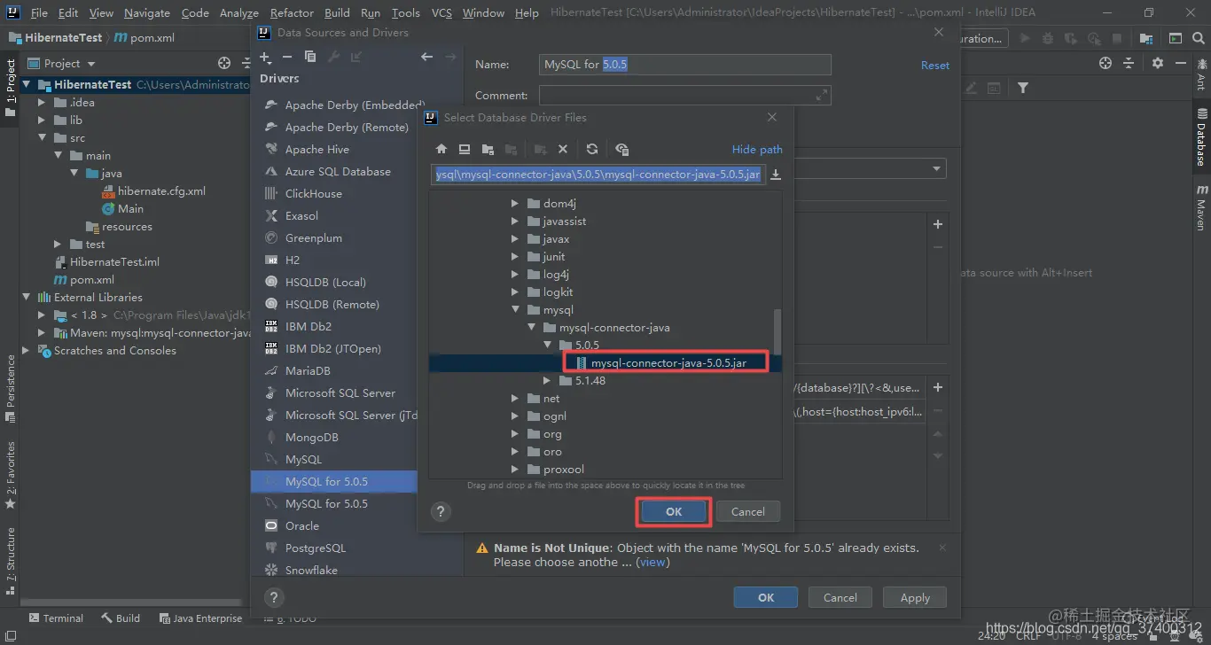Collapse mysql-connector-java folder
1211x645 pixels.
point(531,328)
